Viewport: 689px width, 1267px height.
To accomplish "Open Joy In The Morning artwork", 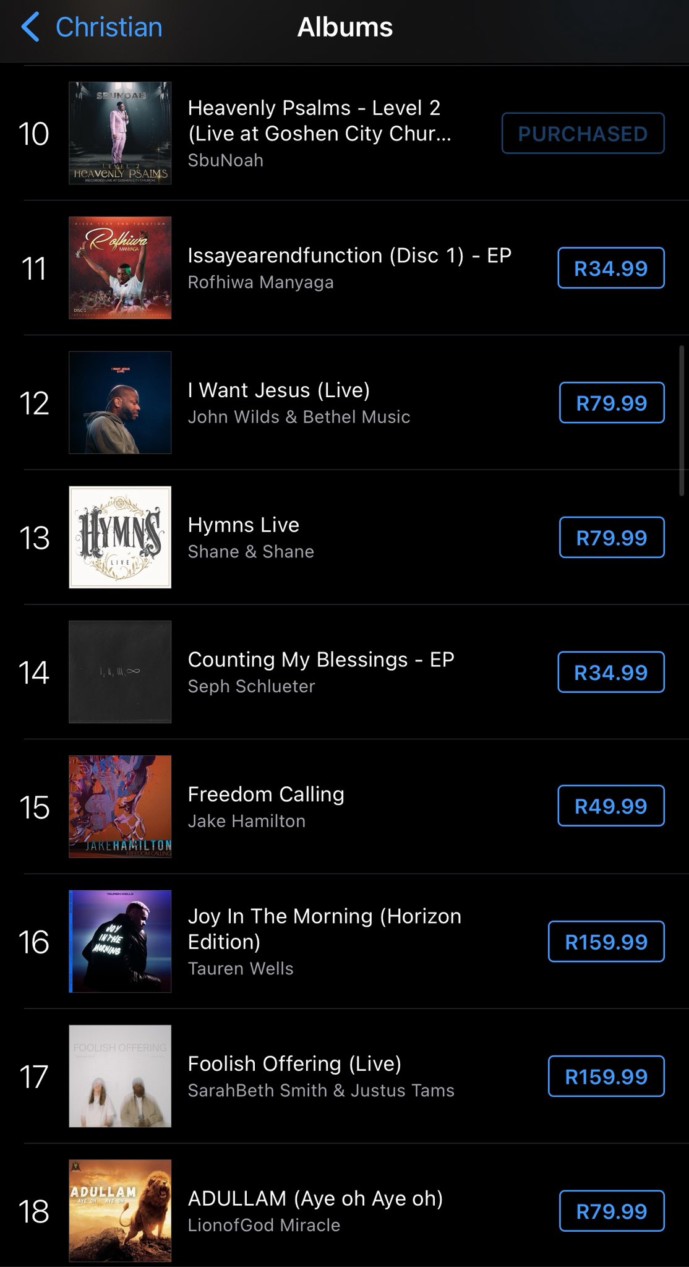I will click(x=120, y=942).
